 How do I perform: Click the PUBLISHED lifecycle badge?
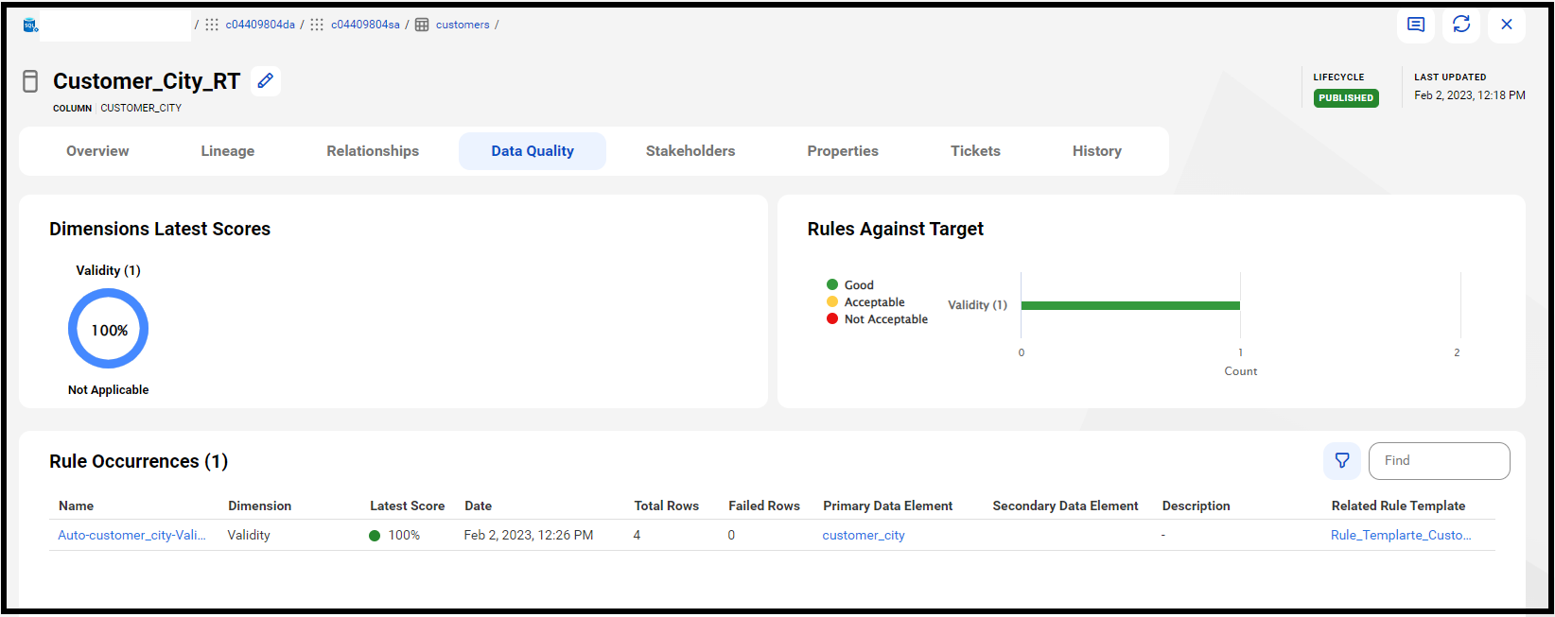tap(1346, 98)
